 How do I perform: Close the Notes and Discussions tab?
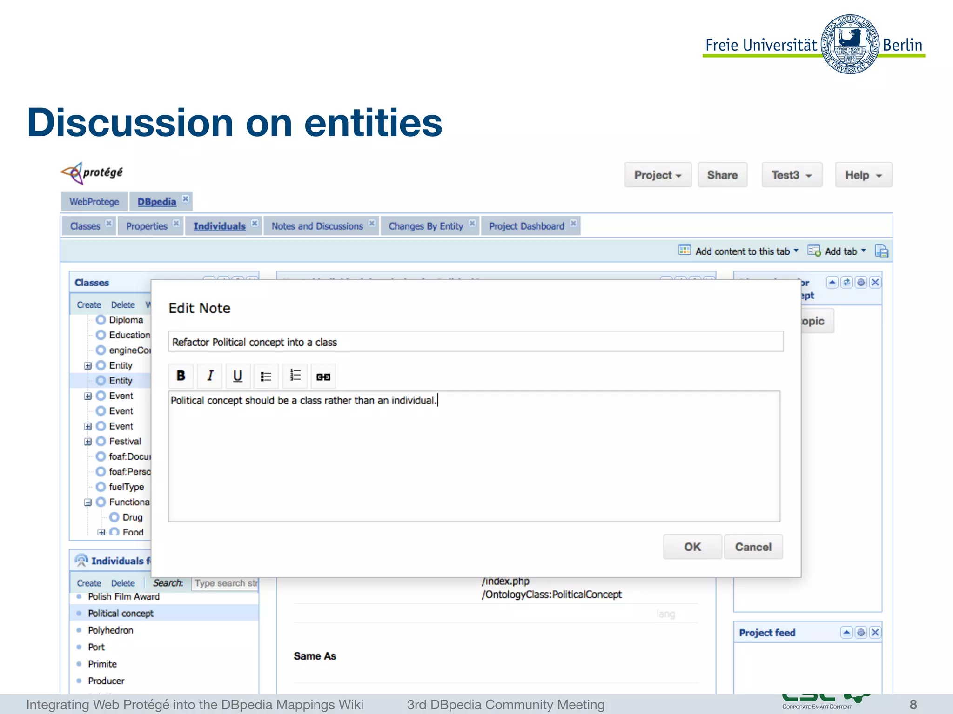click(372, 223)
